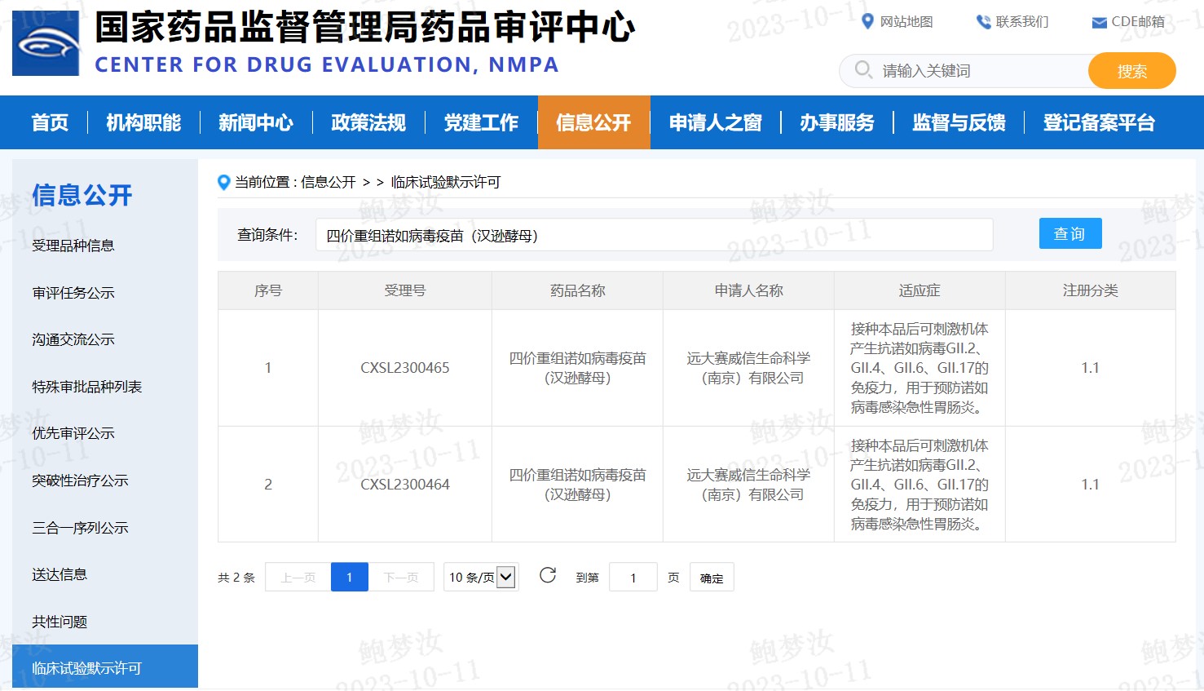Click the 受理号 column header
The width and height of the screenshot is (1204, 691).
pos(405,290)
